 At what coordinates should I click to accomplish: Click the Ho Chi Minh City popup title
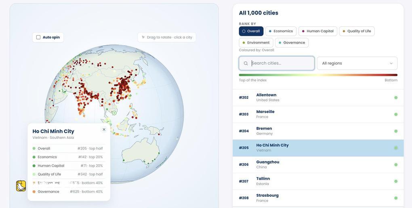tap(53, 131)
